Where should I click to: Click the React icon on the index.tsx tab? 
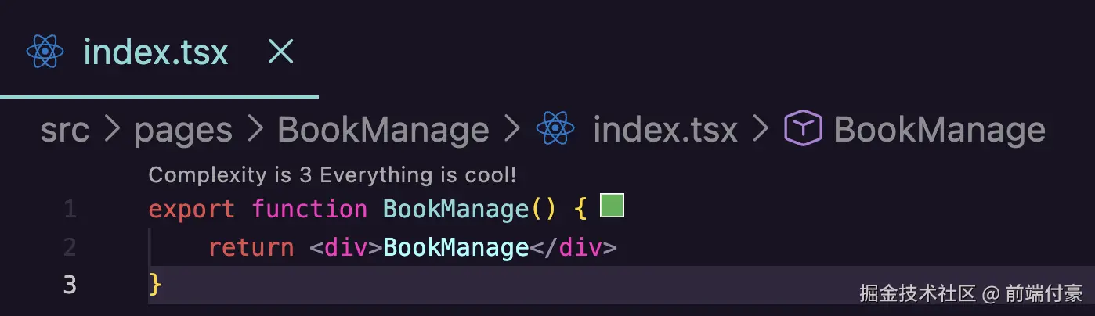pyautogui.click(x=45, y=52)
